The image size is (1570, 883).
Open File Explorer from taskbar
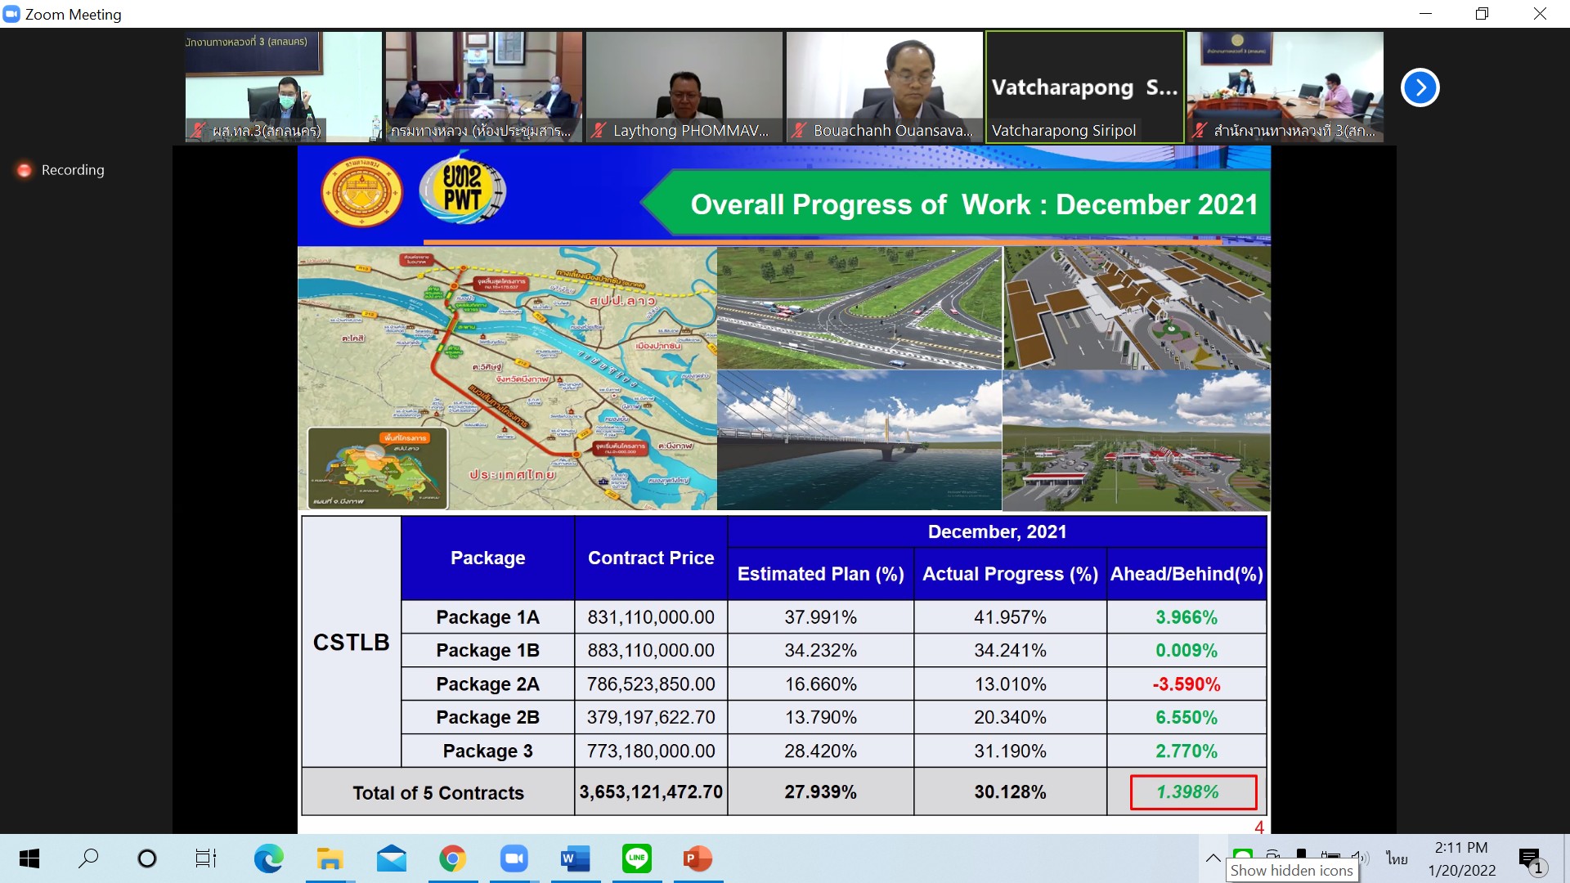330,858
